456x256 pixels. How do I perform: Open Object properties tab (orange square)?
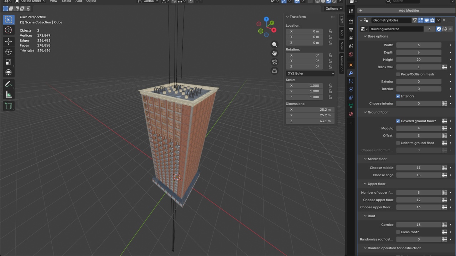pyautogui.click(x=351, y=65)
